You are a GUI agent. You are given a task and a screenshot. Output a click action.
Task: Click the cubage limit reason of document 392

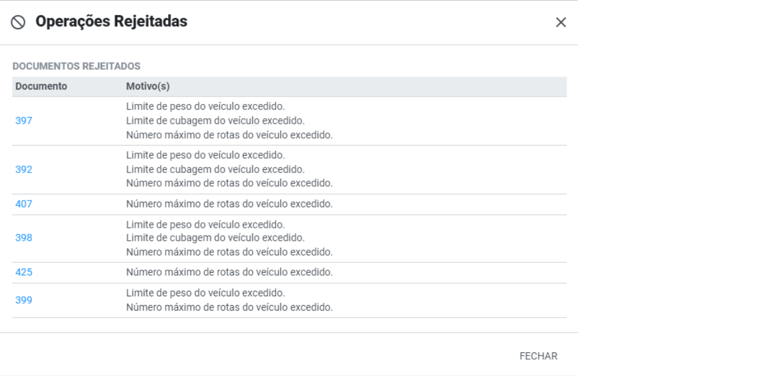tap(209, 169)
